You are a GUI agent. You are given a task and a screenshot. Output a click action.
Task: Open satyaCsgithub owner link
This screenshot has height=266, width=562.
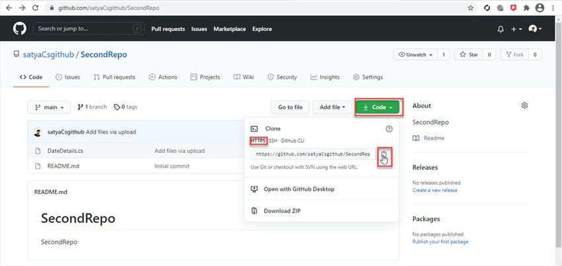click(48, 54)
